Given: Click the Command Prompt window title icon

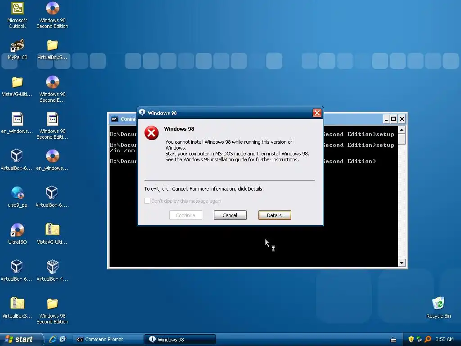Looking at the screenshot, I should [x=115, y=119].
